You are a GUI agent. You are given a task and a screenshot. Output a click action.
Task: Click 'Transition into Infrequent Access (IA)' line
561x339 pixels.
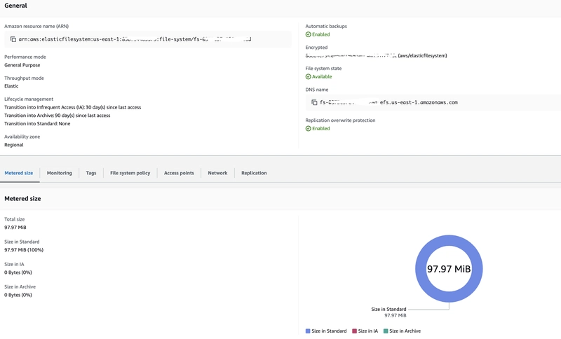coord(73,108)
